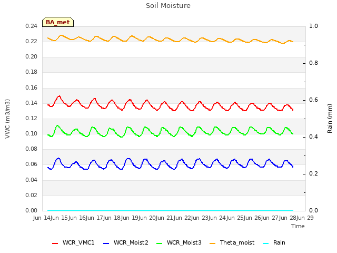This screenshot has width=337, height=253.
Task: Click the 0.00 left y-axis tick label
Action: click(x=31, y=210)
